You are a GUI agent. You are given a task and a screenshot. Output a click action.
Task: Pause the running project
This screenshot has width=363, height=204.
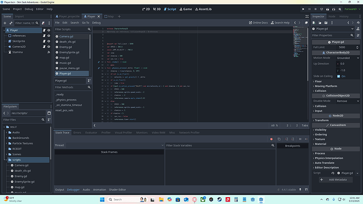point(309,9)
